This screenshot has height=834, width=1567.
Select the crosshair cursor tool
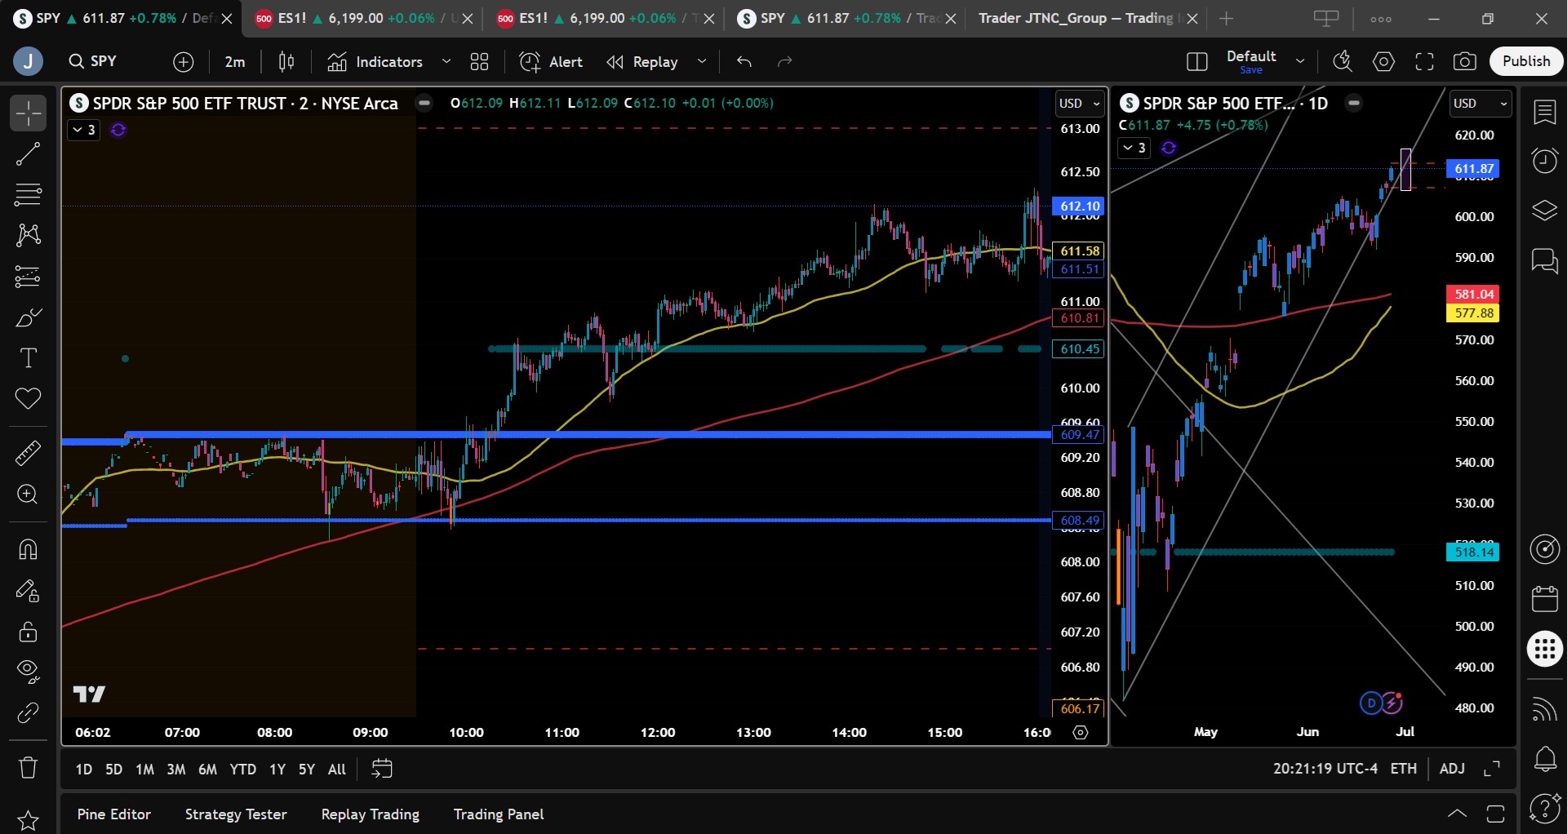(x=28, y=113)
